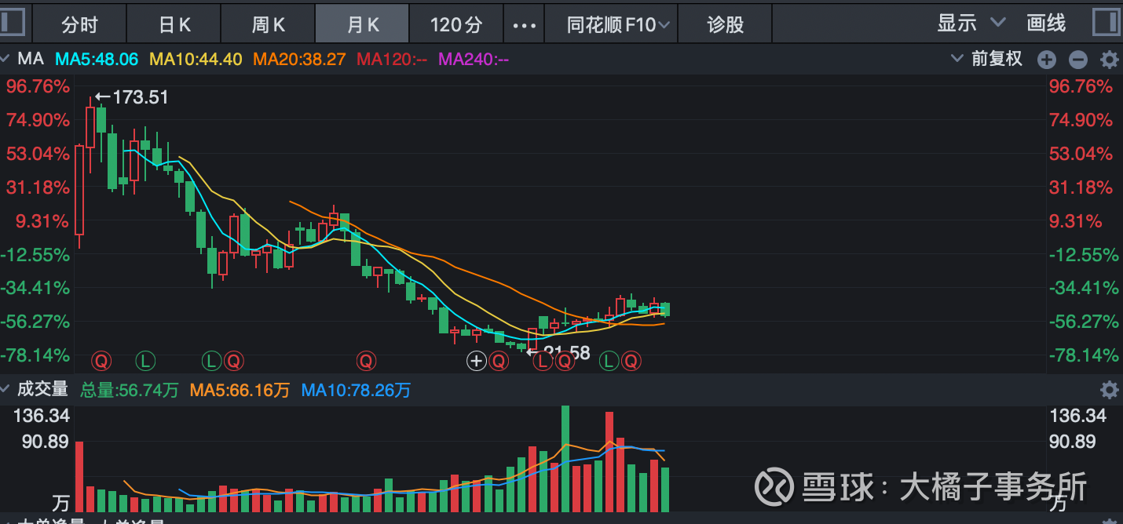Open 成交量 panel settings gear

click(x=1109, y=390)
